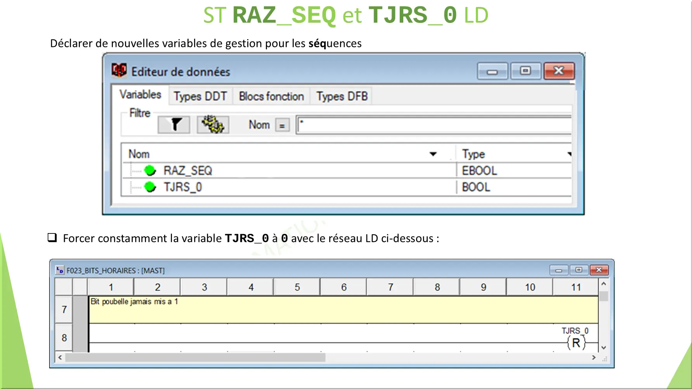Expand the tree node before RAZ_SEQ
The height and width of the screenshot is (389, 692).
(x=137, y=170)
